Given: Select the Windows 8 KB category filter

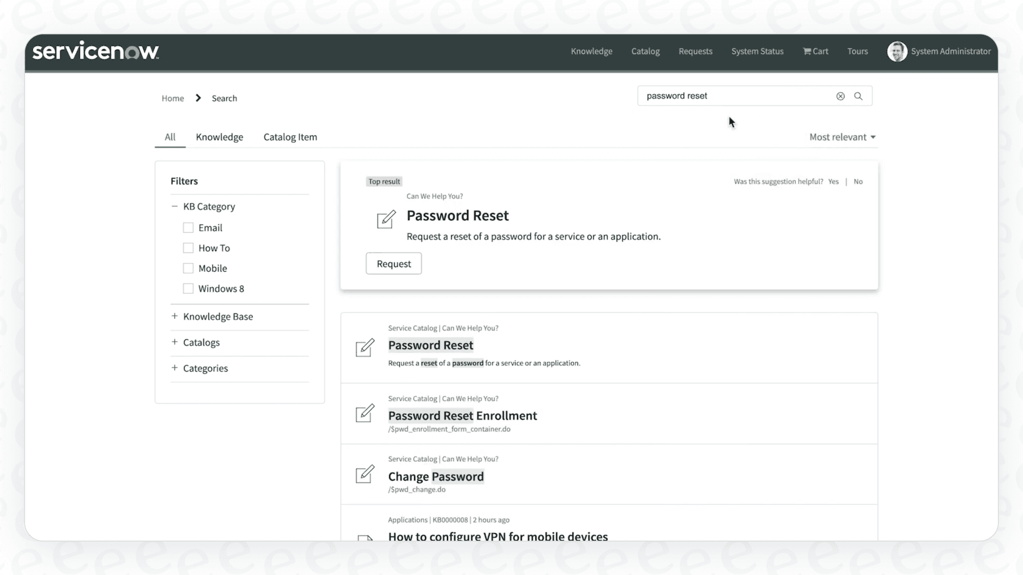Looking at the screenshot, I should point(188,288).
